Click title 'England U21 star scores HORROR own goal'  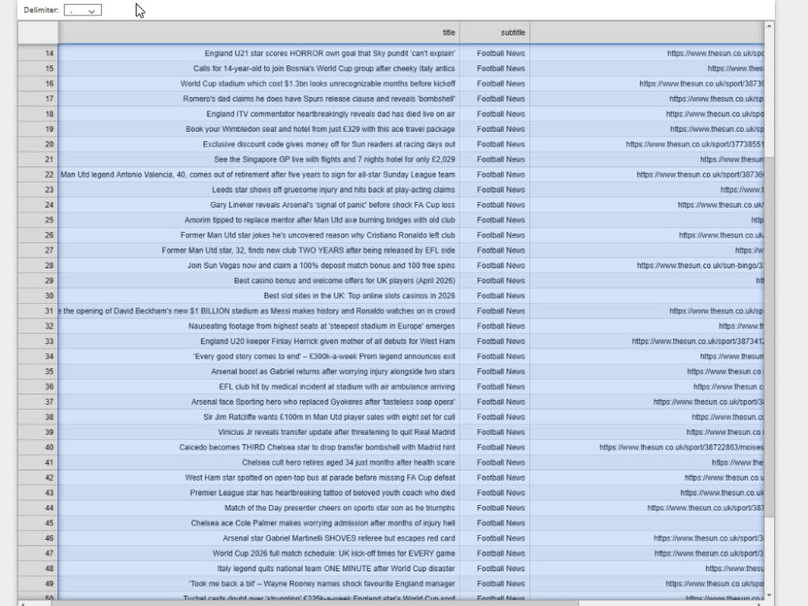point(330,53)
